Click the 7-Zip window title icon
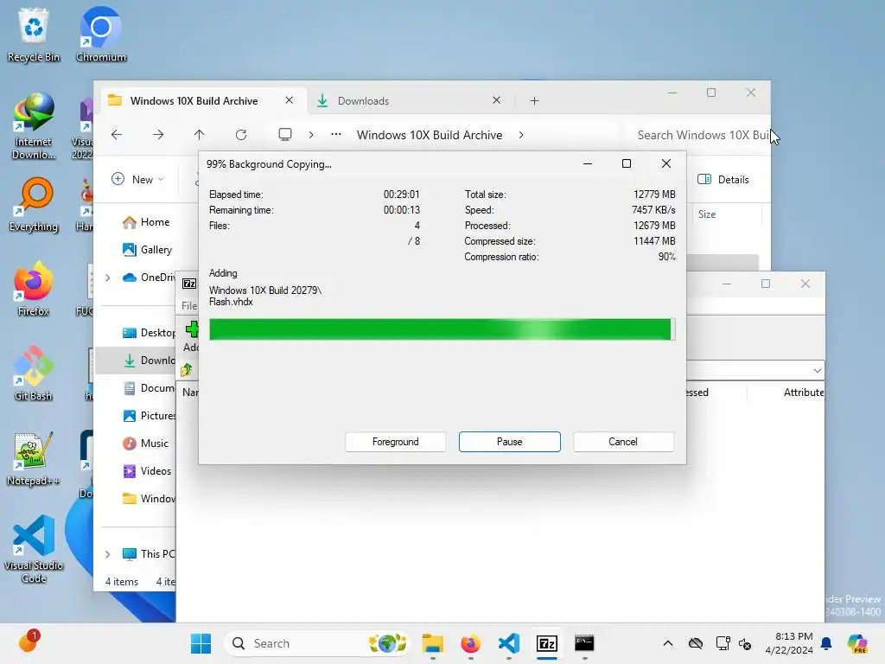The image size is (885, 664). tap(189, 284)
